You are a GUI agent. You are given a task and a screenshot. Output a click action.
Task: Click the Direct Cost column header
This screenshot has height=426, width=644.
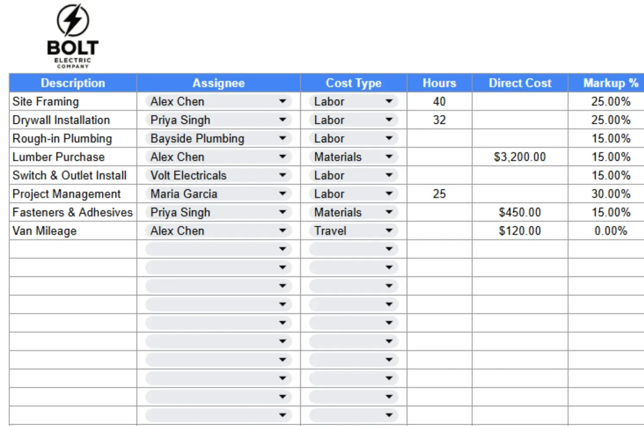[x=520, y=83]
